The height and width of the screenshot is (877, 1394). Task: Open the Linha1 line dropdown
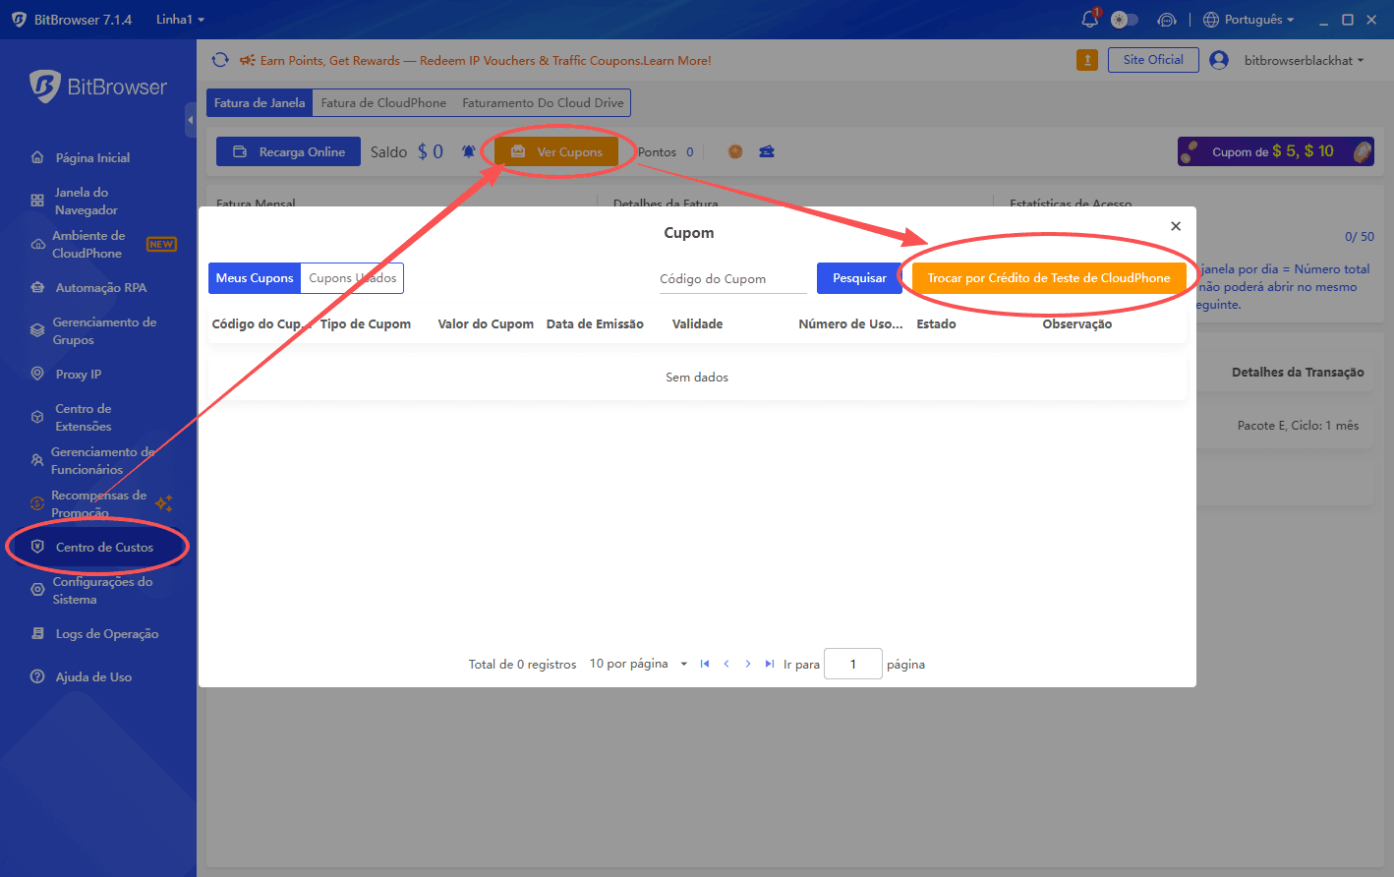[180, 20]
